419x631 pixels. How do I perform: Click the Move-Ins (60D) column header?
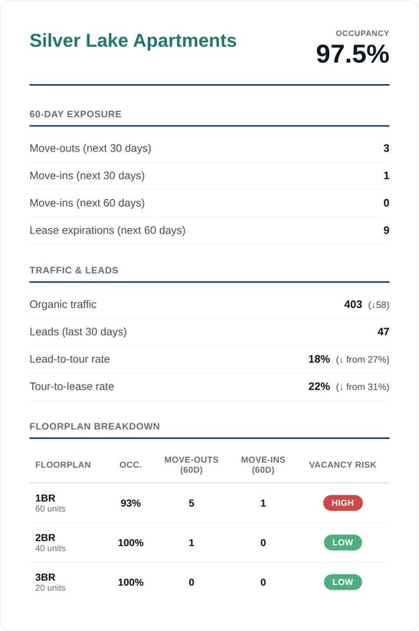coord(263,465)
